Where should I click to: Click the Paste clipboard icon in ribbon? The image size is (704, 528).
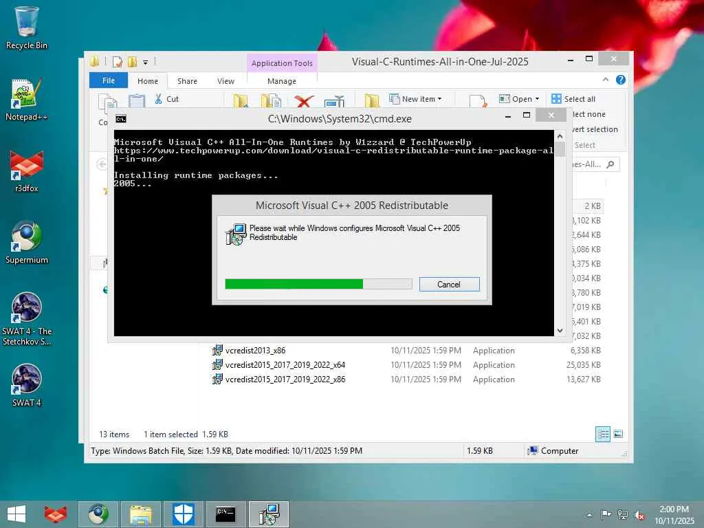pyautogui.click(x=137, y=101)
